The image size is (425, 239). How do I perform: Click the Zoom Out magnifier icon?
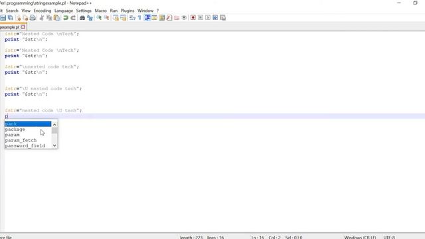point(106,18)
